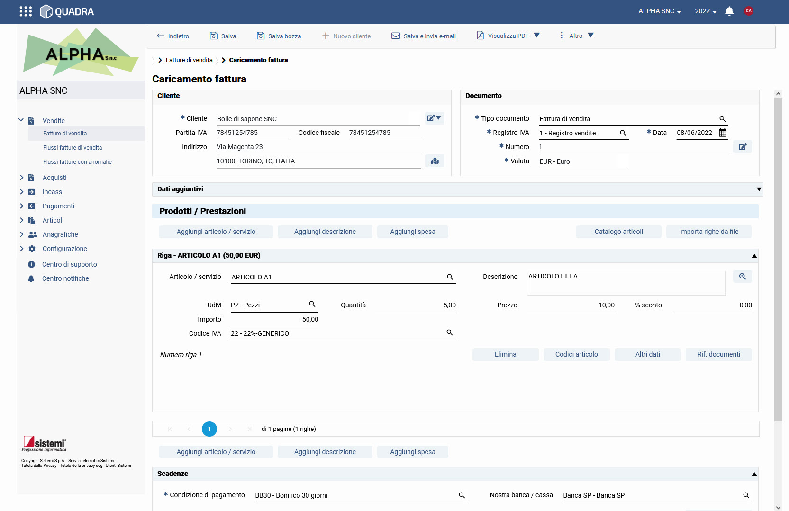Viewport: 789px width, 511px height.
Task: Zoom the Descrizione field icon
Action: pyautogui.click(x=743, y=277)
